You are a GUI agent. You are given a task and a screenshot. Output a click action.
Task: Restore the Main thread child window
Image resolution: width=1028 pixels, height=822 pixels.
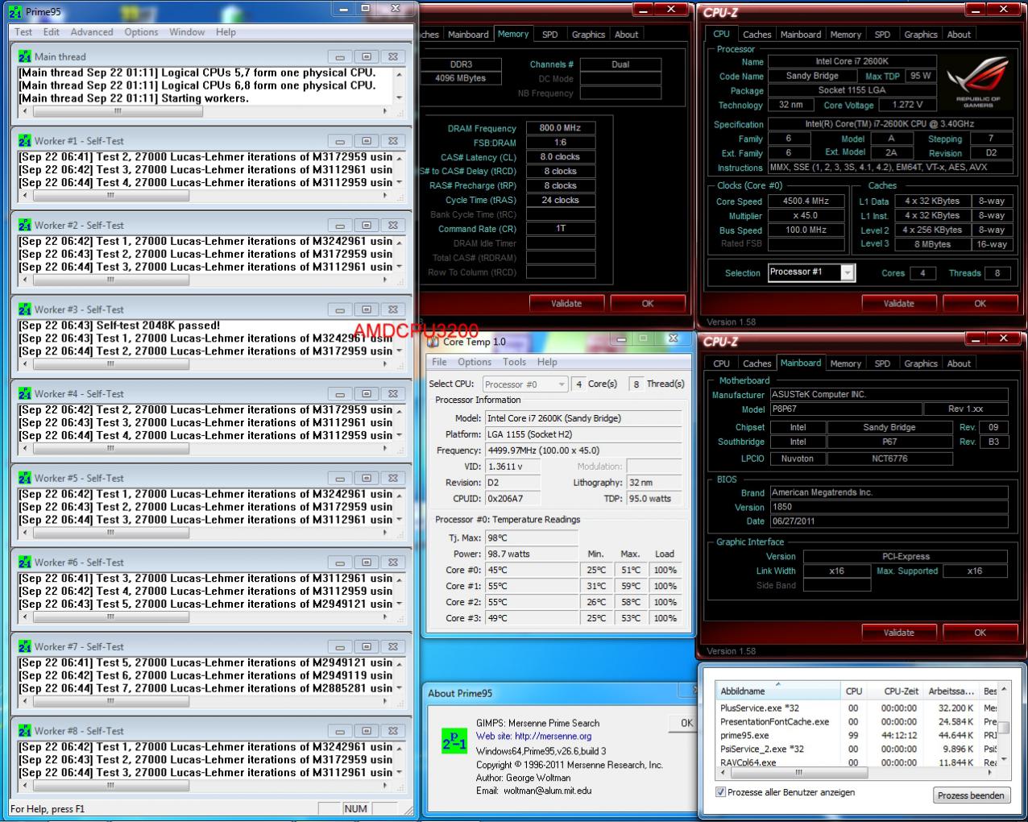[366, 56]
